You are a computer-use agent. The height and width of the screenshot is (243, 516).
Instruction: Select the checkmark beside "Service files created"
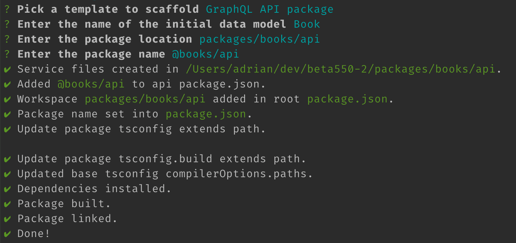pos(7,70)
